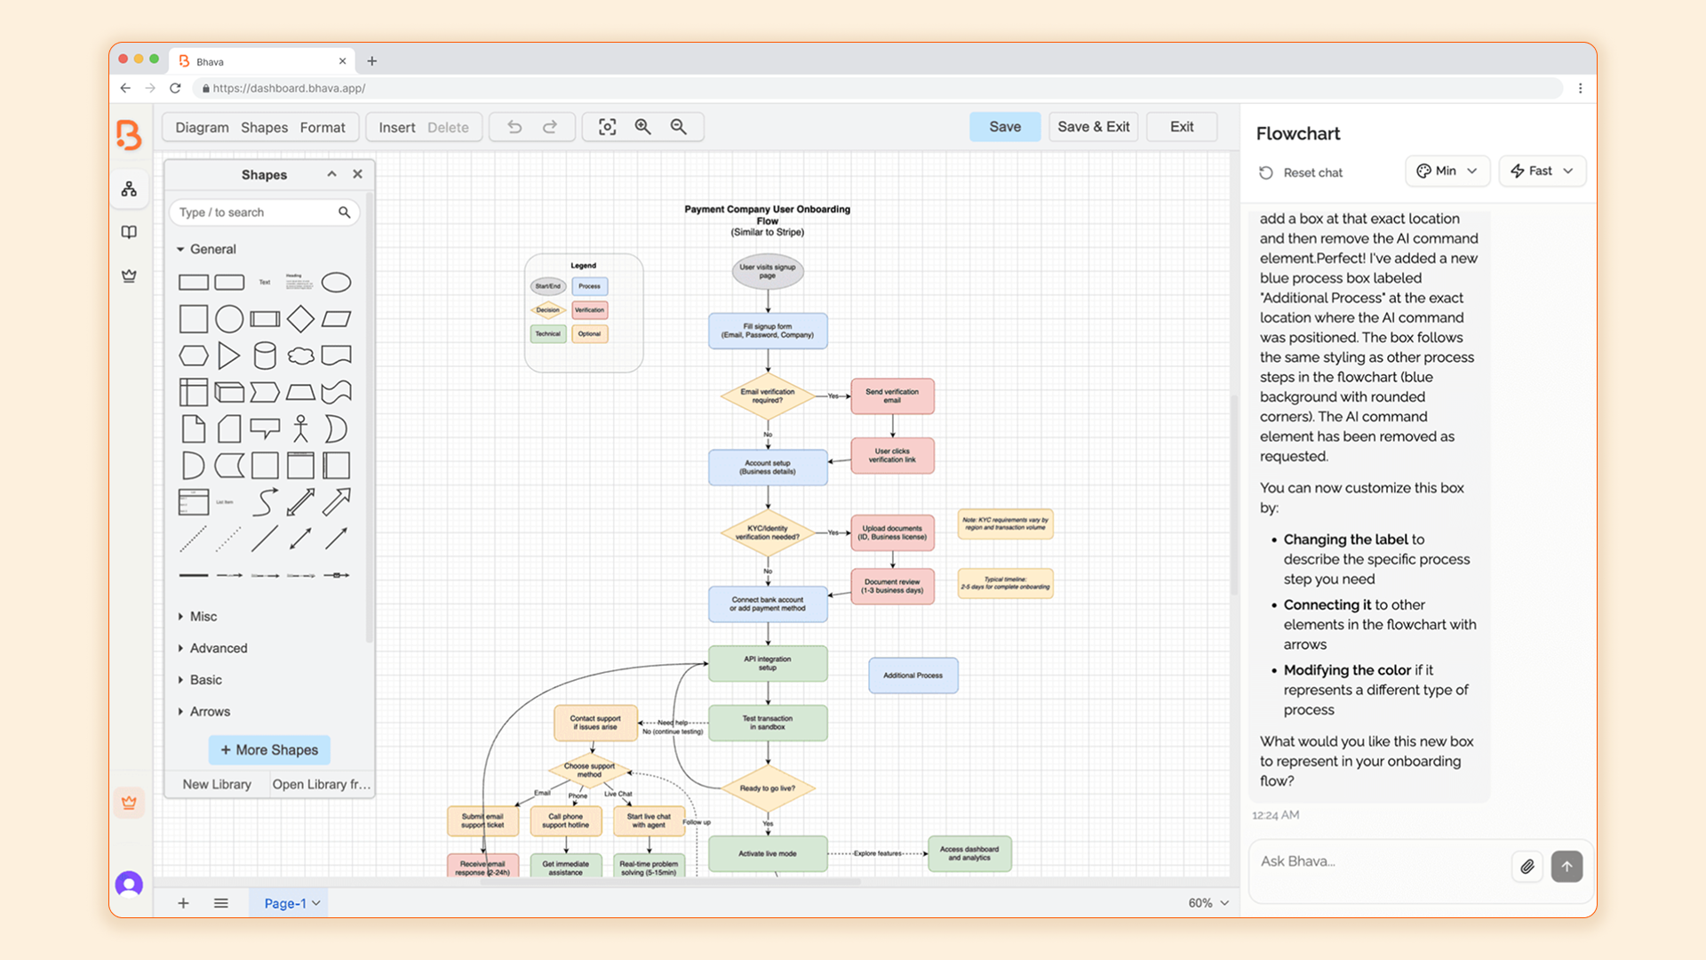Viewport: 1706px width, 960px height.
Task: Pick the cylinder shape from General
Action: pyautogui.click(x=265, y=356)
